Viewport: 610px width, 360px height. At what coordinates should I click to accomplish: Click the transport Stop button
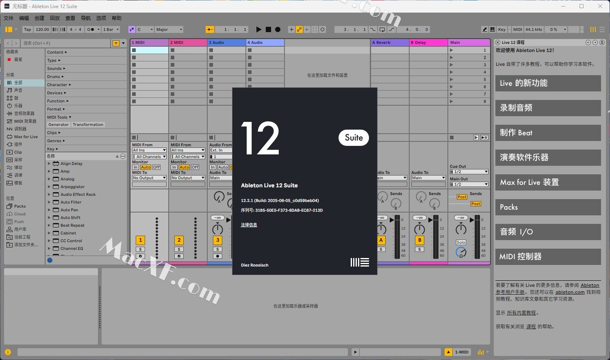(268, 29)
